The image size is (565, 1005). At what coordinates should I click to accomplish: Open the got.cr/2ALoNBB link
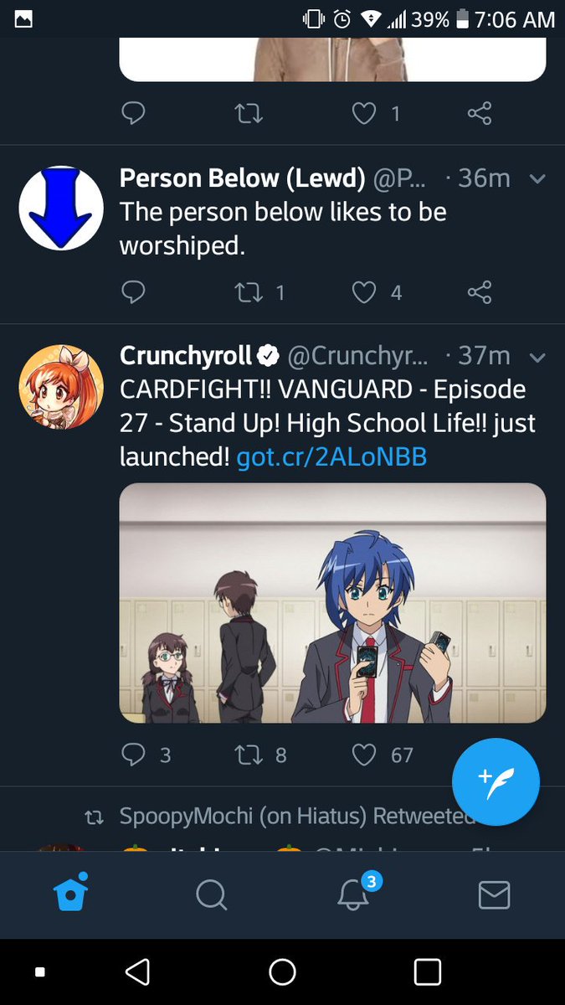(x=332, y=457)
